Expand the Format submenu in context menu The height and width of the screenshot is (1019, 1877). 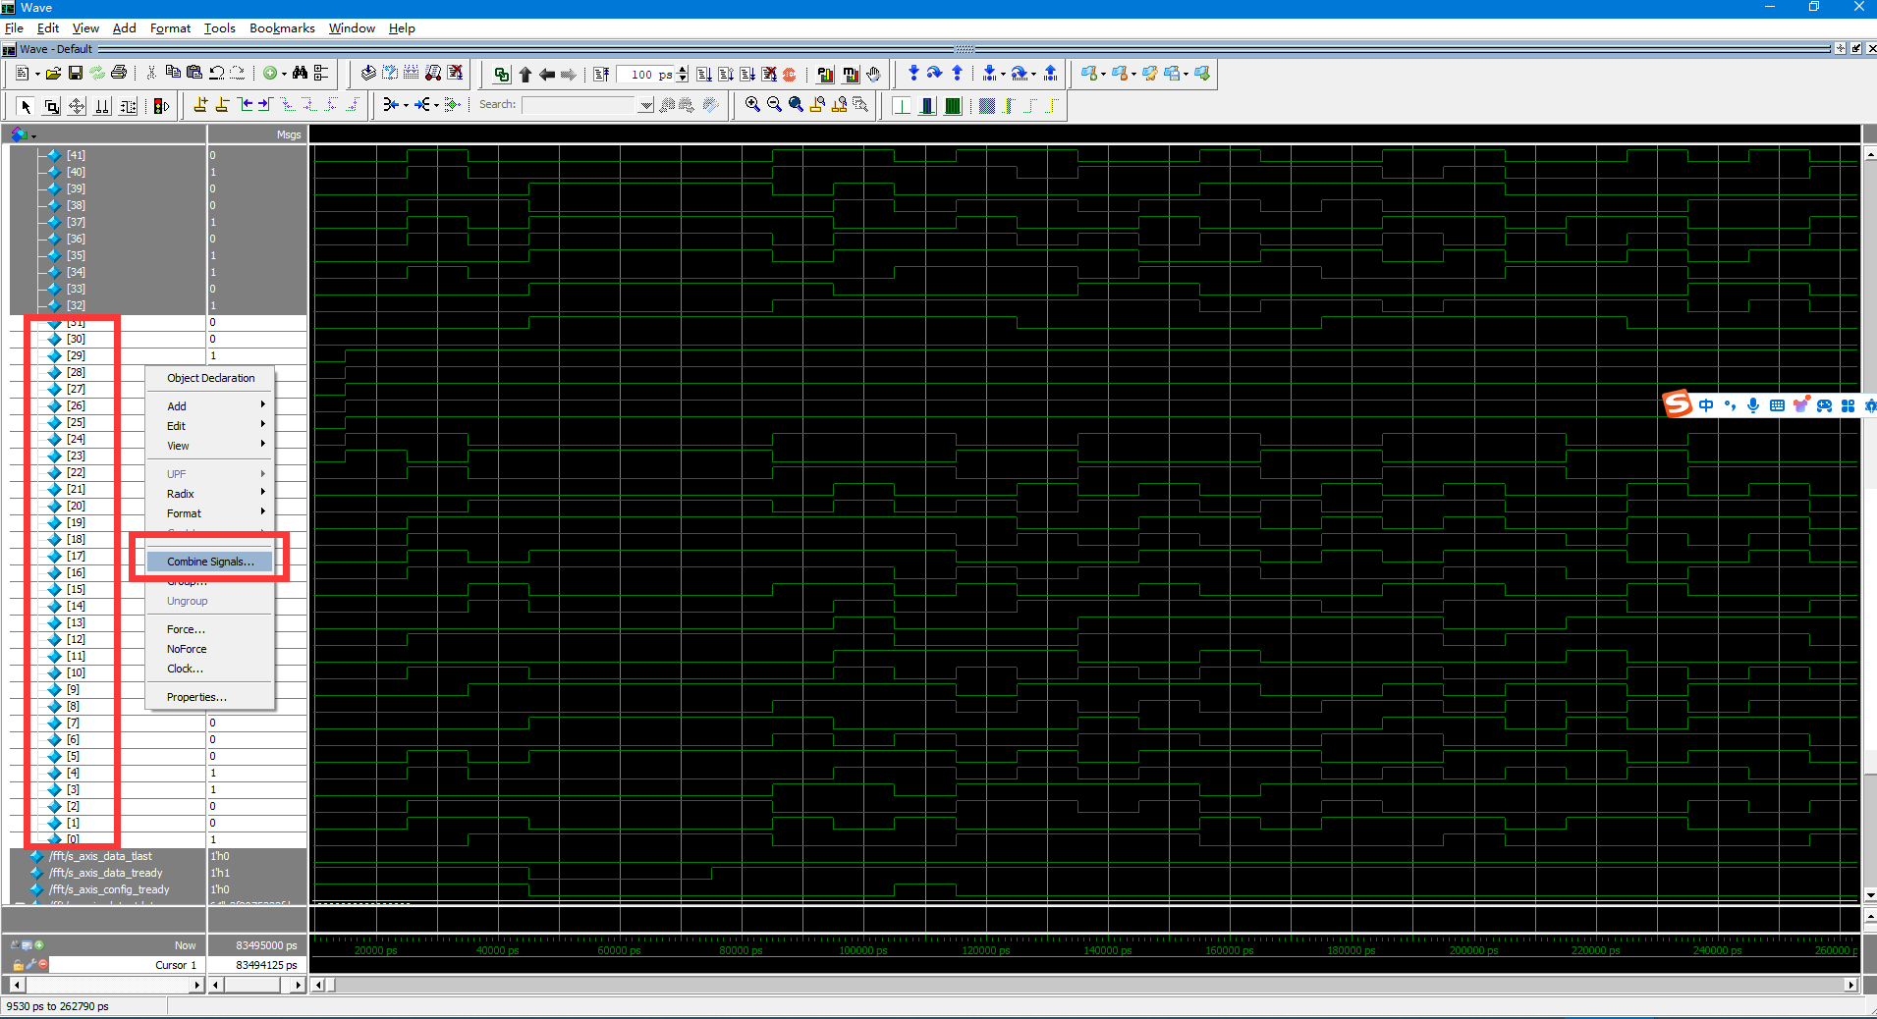209,513
